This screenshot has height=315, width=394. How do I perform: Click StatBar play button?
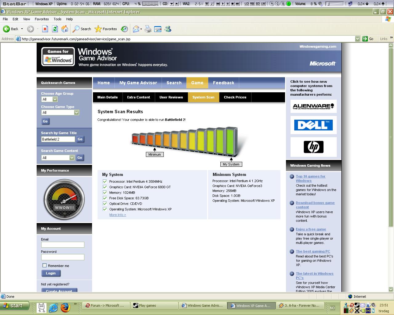pyautogui.click(x=223, y=4)
